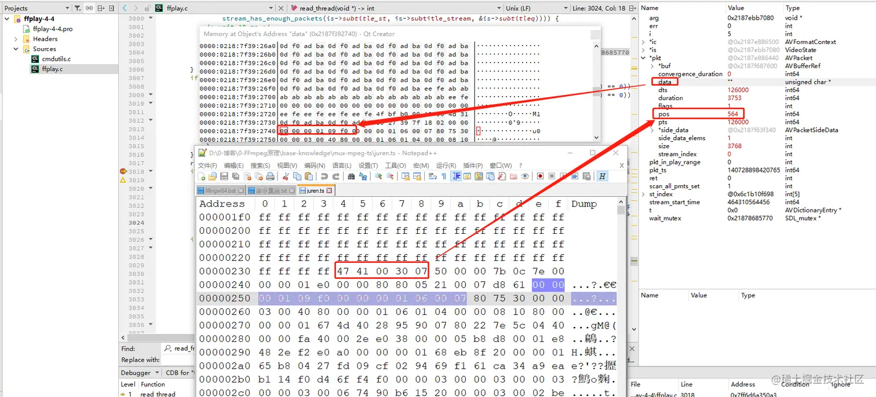Click Notepad++ Open file icon
The height and width of the screenshot is (397, 876).
point(212,177)
